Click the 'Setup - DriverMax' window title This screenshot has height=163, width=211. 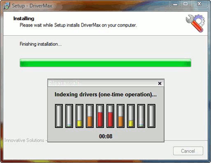coord(32,6)
